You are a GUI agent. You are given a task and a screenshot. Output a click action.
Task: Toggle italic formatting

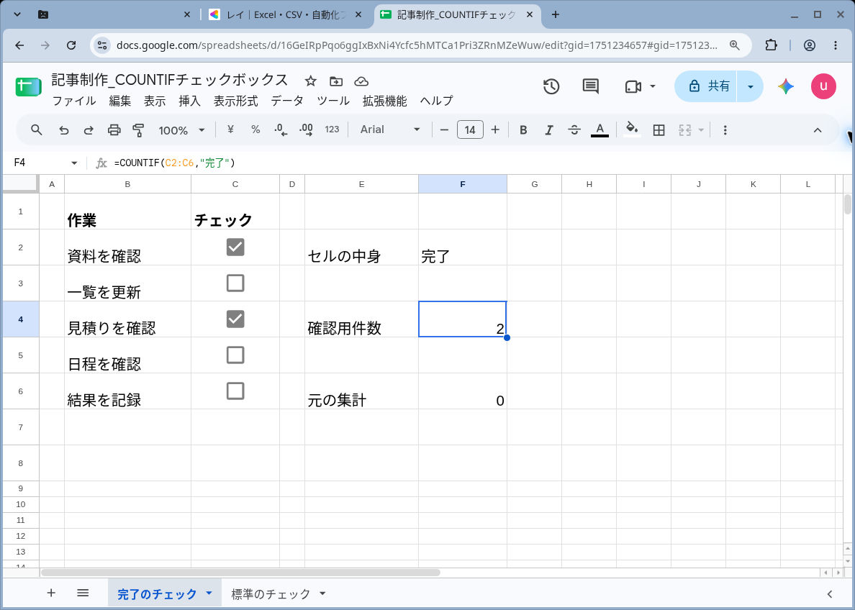tap(548, 129)
